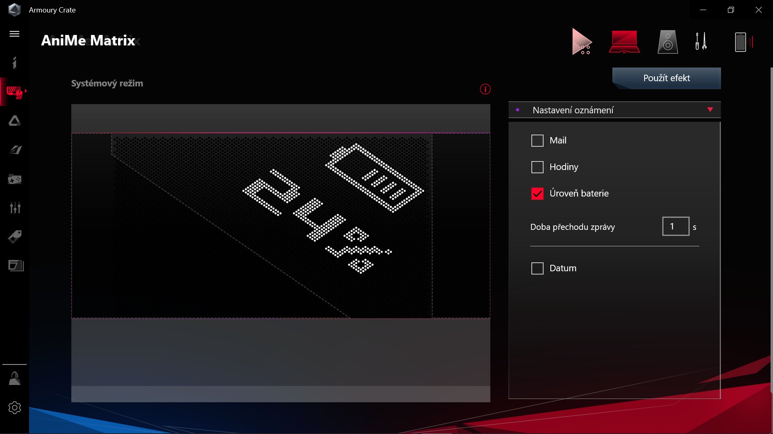This screenshot has width=773, height=434.
Task: Show the red info circle tooltip
Action: [485, 89]
